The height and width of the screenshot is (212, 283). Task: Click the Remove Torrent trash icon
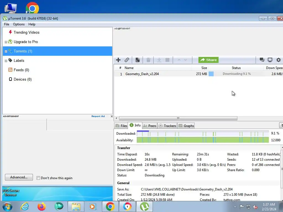point(148,60)
